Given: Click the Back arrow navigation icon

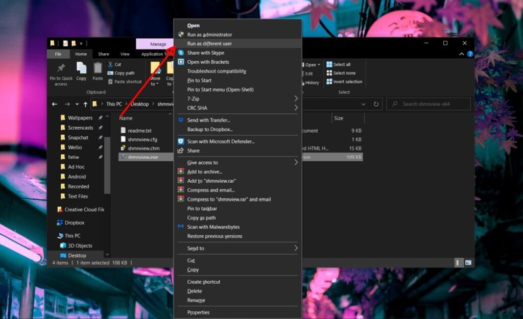Looking at the screenshot, I should [55, 104].
